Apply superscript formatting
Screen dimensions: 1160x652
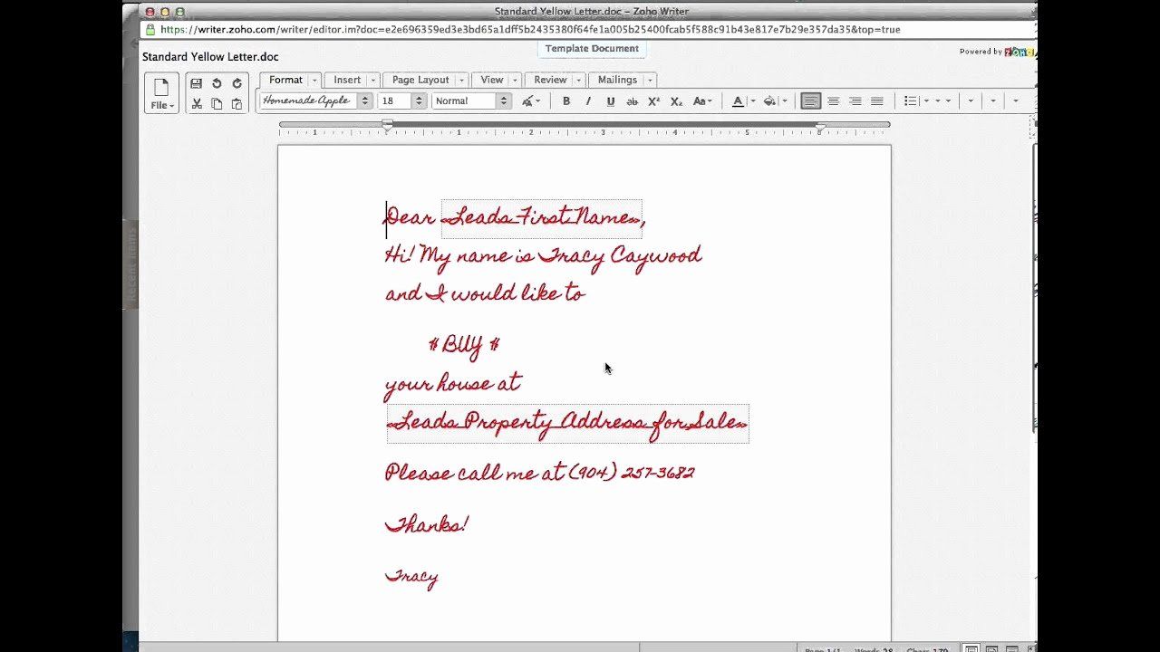[653, 101]
